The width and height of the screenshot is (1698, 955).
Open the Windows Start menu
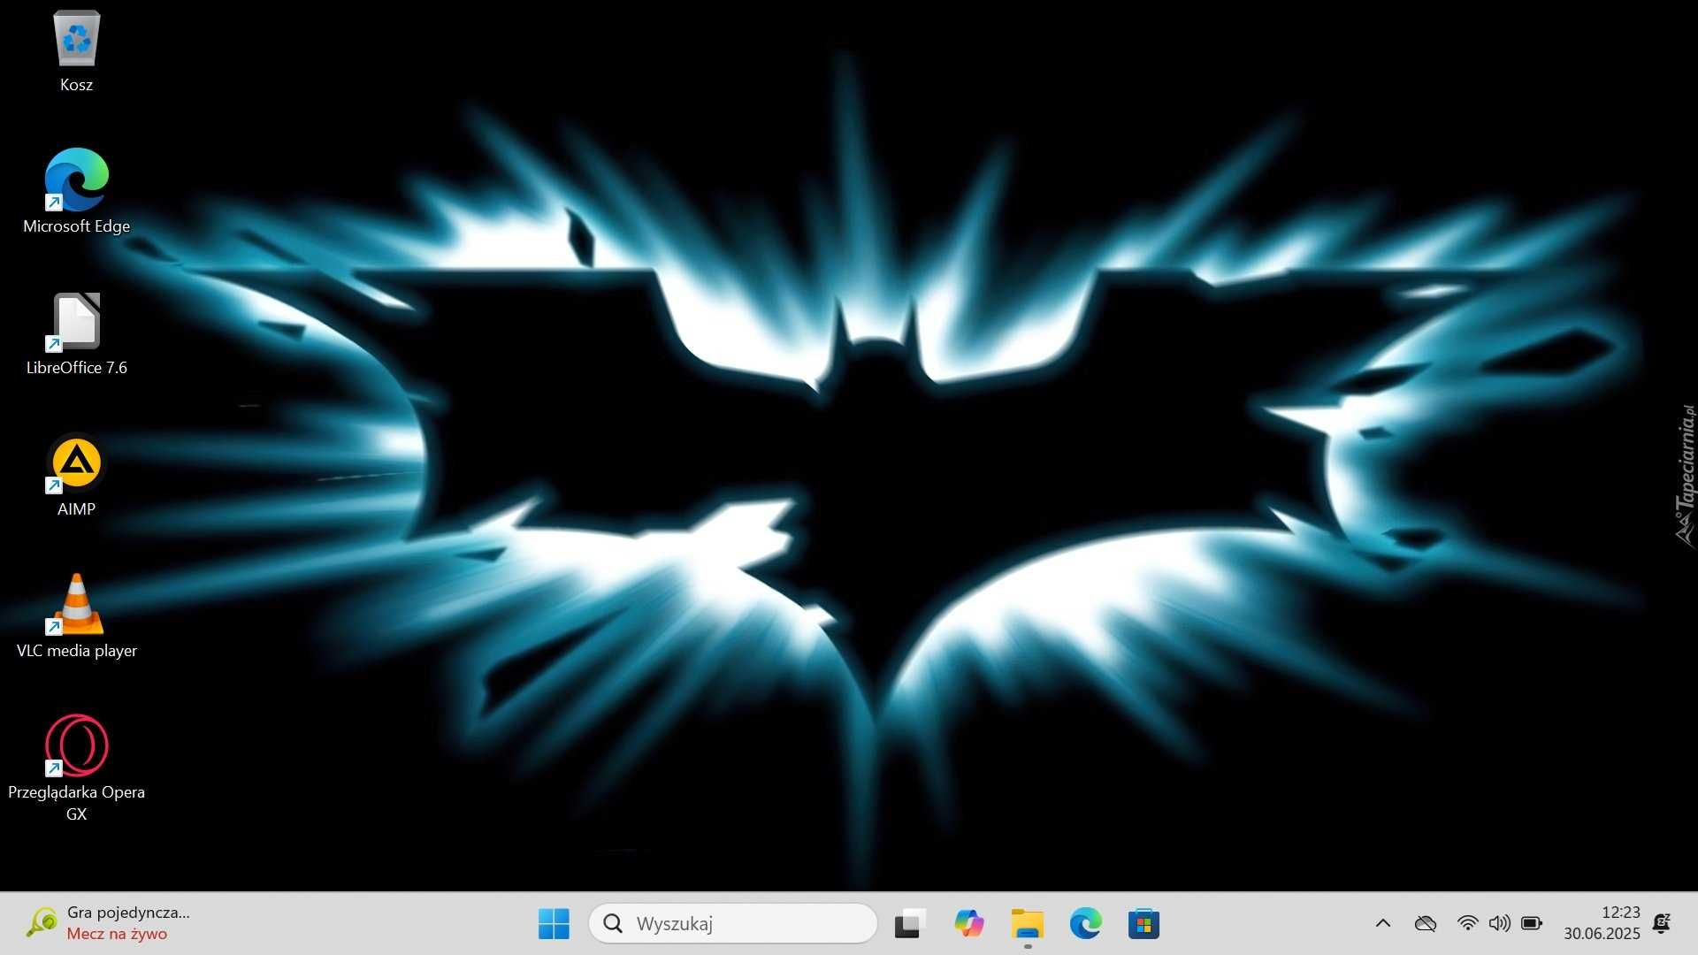point(554,924)
